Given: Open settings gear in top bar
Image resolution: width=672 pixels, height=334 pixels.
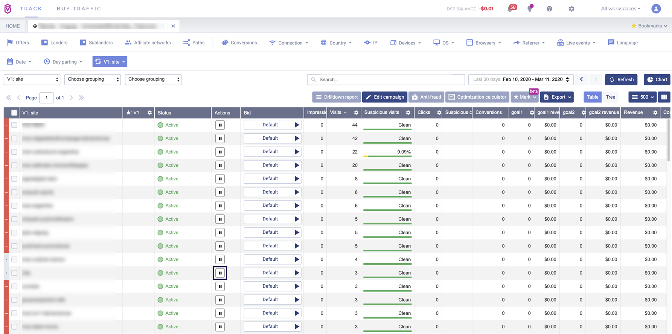Looking at the screenshot, I should click(x=571, y=9).
